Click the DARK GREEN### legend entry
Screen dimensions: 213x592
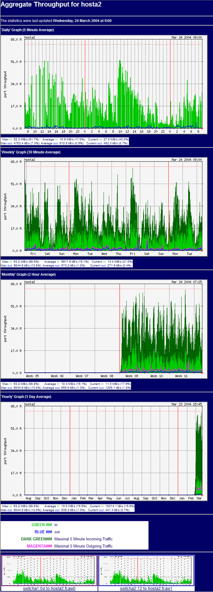pos(36,539)
